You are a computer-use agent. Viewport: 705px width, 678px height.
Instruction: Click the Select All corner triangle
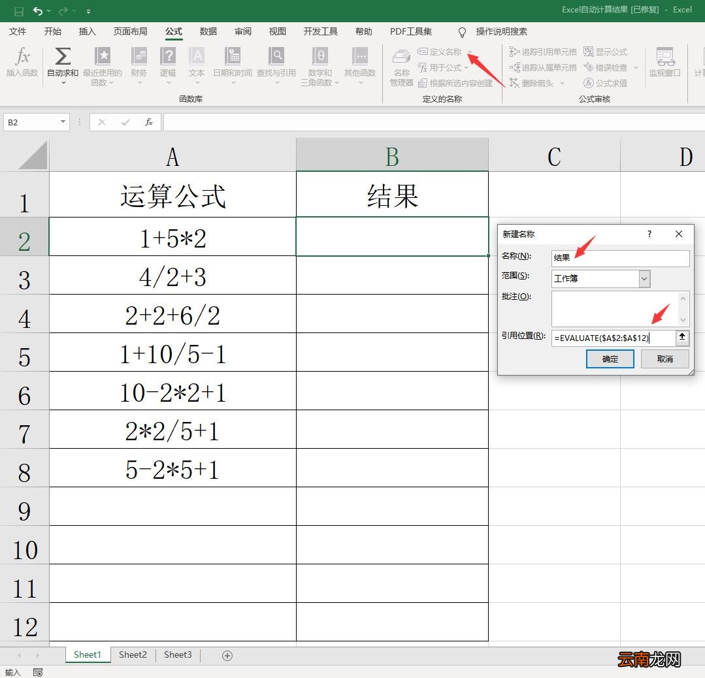[33, 155]
